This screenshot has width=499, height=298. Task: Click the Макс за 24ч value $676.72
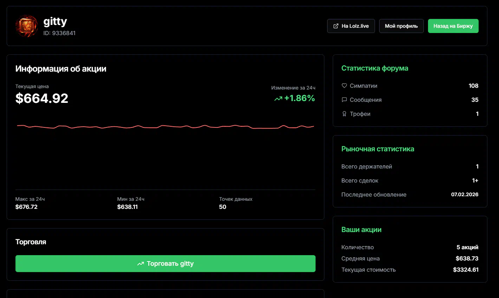(26, 207)
